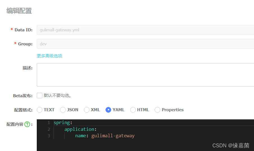254x151 pixels.
Task: Click the value gulimall-gateway in the editor
Action: pos(113,136)
